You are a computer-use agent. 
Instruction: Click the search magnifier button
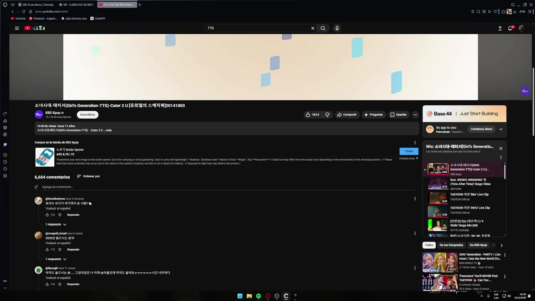pyautogui.click(x=323, y=28)
